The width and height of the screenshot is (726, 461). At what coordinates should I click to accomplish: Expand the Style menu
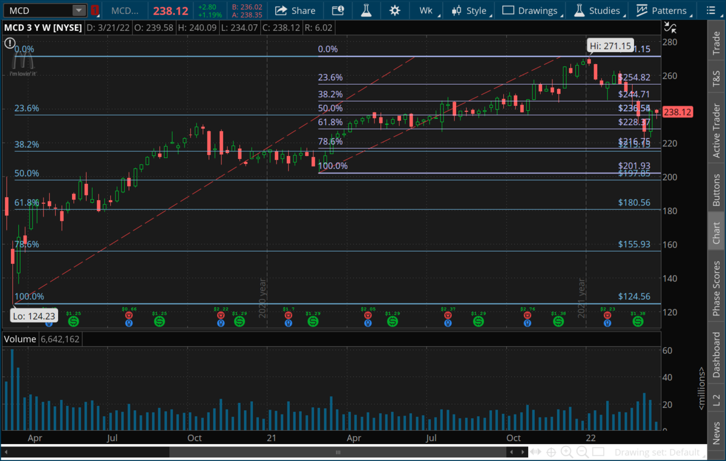471,10
